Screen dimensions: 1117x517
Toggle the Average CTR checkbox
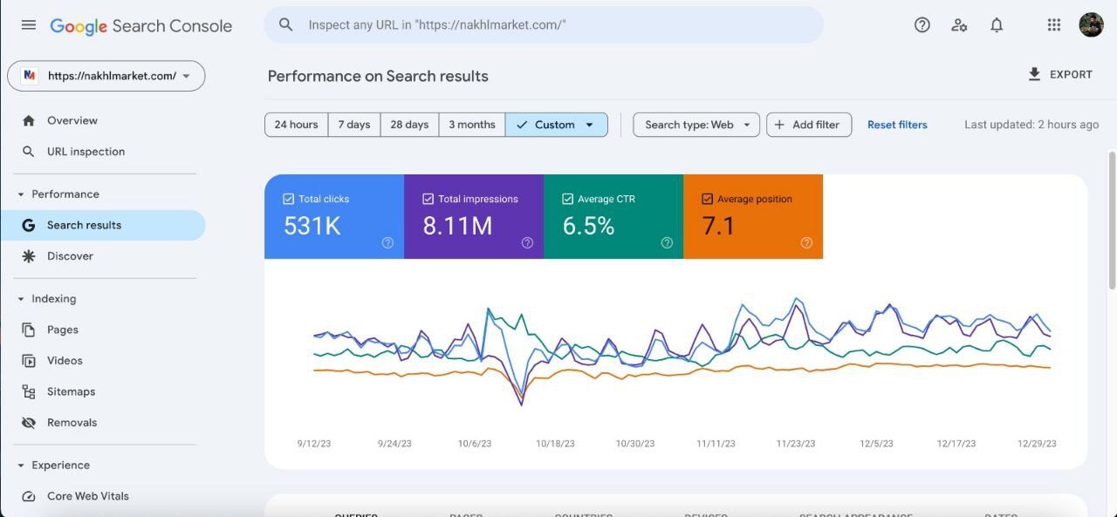coord(568,200)
